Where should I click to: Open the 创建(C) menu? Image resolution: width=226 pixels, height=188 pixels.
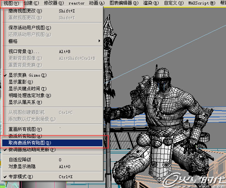tap(31, 3)
